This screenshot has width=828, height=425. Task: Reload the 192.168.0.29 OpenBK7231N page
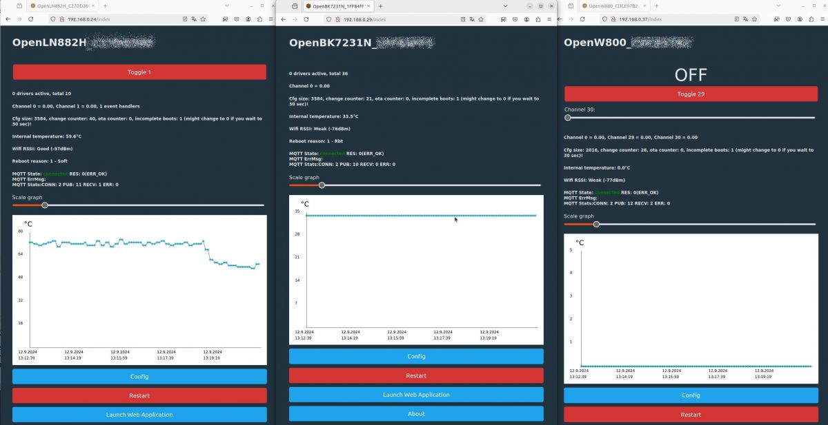coord(306,19)
